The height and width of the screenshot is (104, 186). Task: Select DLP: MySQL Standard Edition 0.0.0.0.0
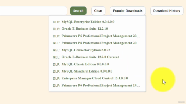[x=83, y=71]
